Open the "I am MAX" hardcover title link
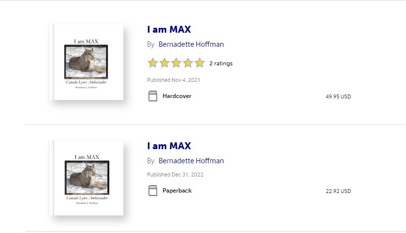This screenshot has width=406, height=233. pos(169,29)
